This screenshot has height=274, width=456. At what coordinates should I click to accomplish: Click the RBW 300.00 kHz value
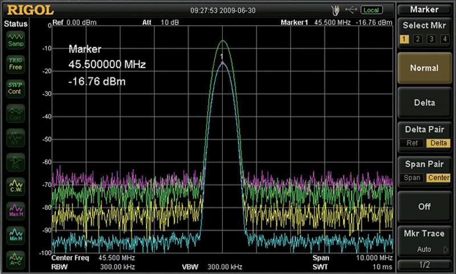tap(117, 267)
